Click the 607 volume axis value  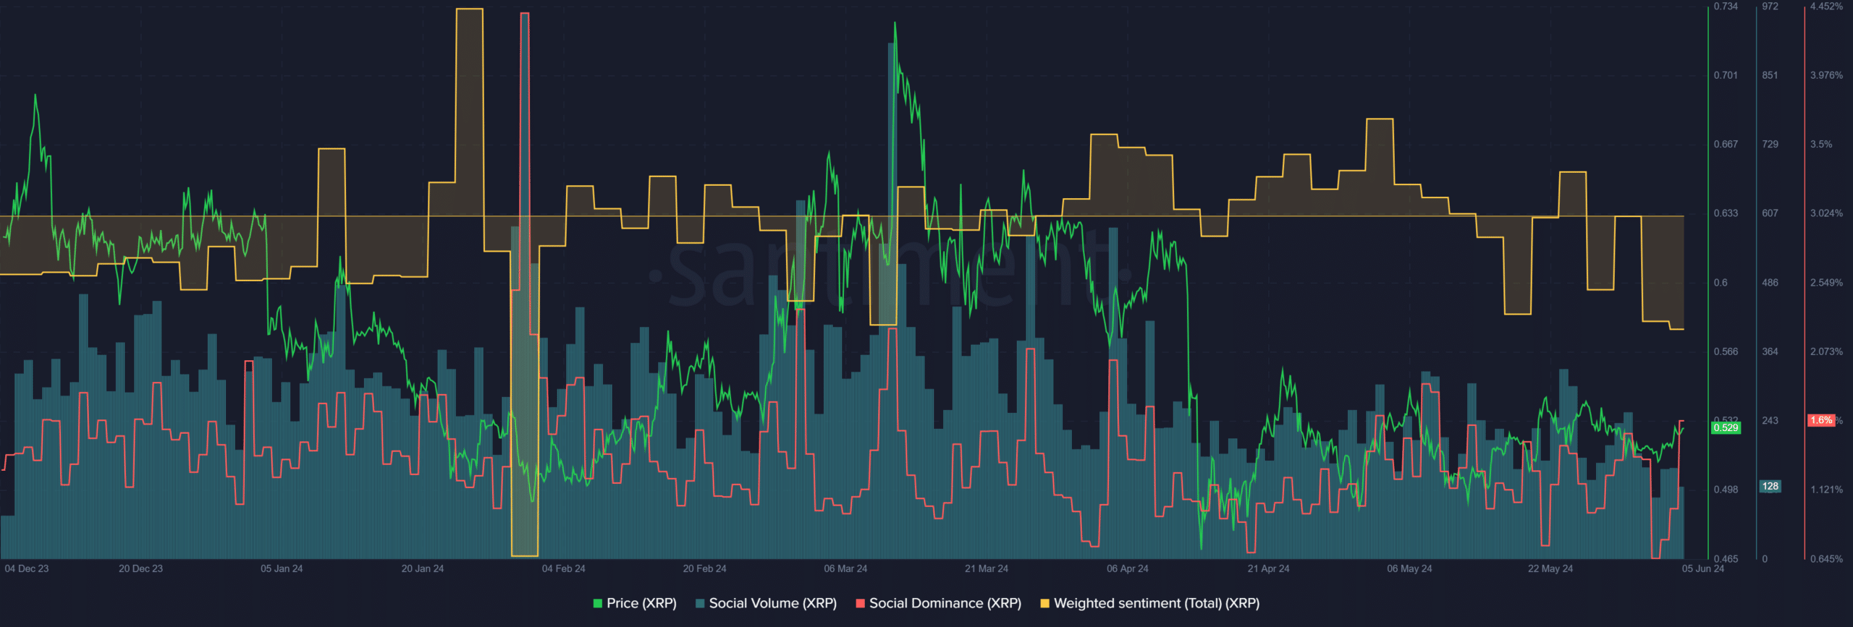click(1770, 213)
